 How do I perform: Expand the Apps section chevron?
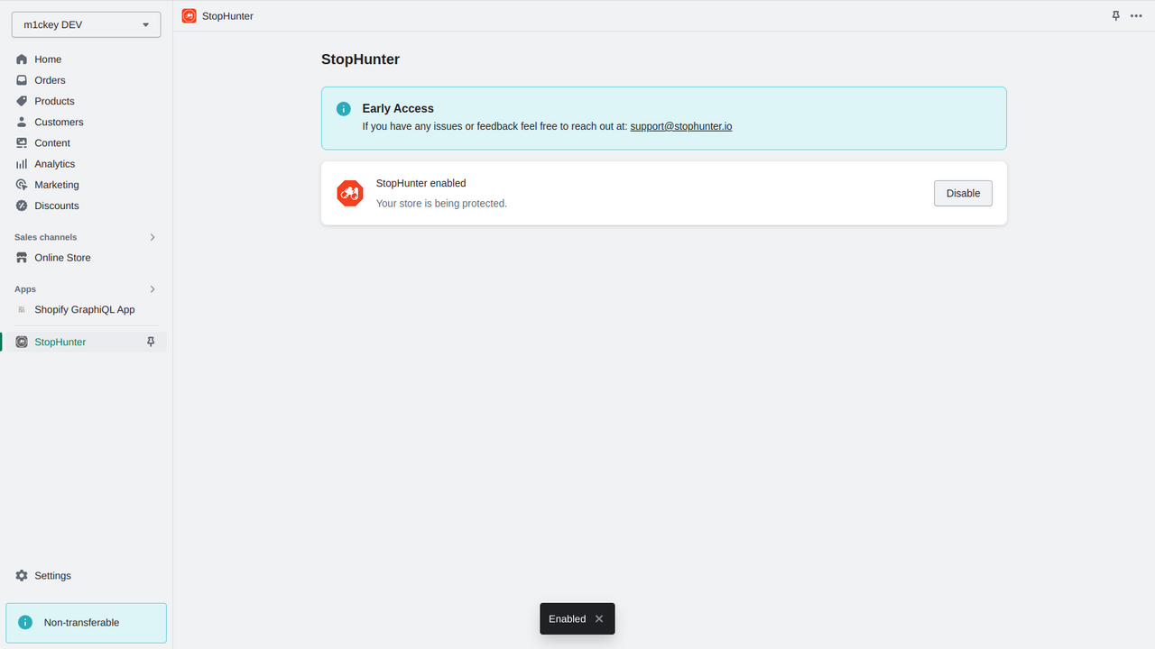coord(152,289)
